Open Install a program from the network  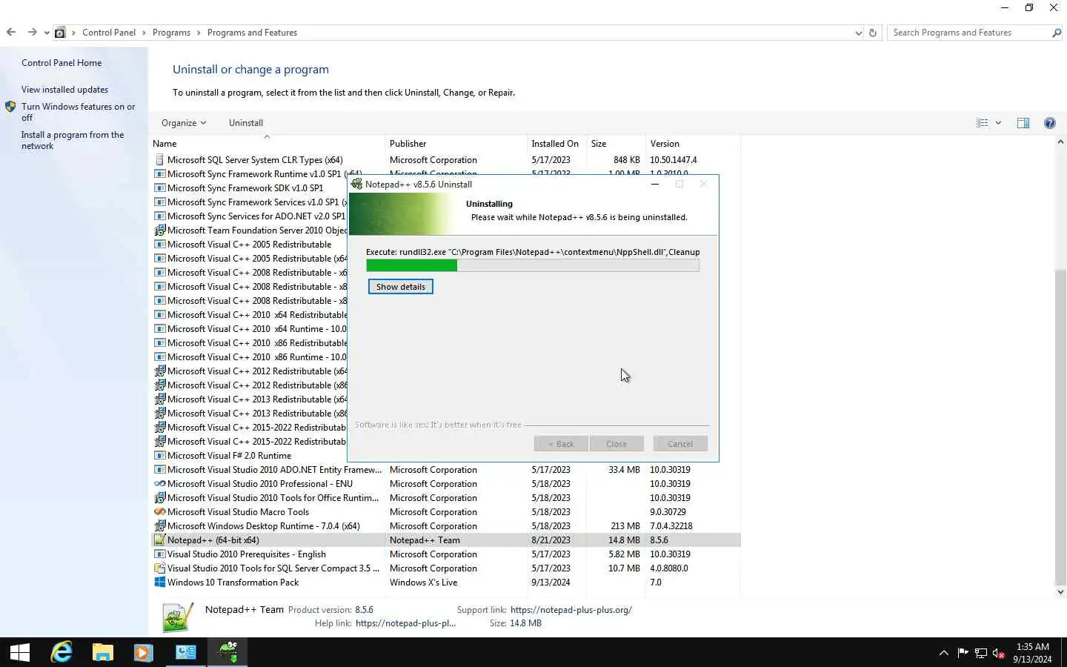pos(73,140)
